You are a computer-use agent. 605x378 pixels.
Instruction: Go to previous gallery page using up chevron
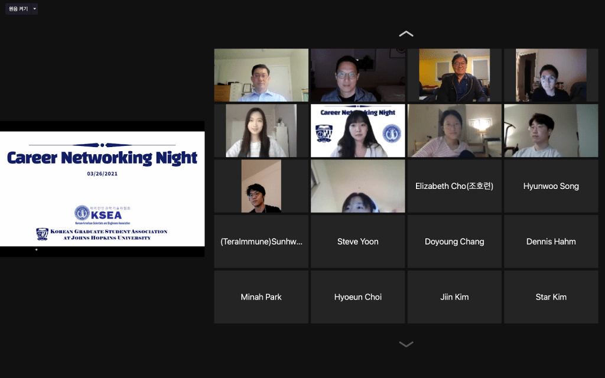click(406, 34)
